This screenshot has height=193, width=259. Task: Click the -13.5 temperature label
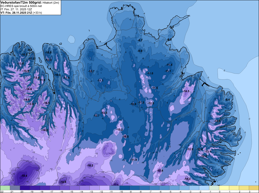[x=104, y=113]
